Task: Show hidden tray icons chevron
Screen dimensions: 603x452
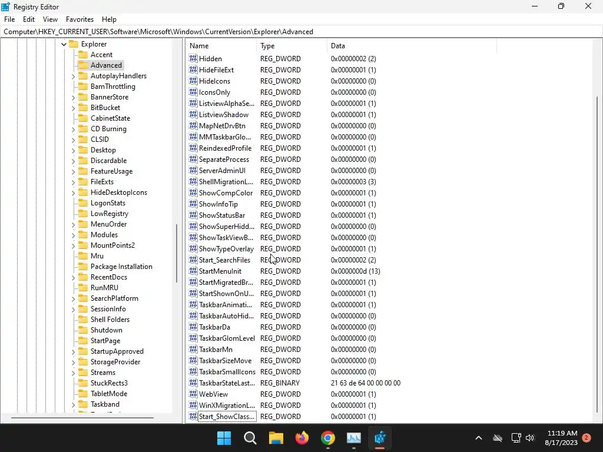Action: [x=478, y=438]
